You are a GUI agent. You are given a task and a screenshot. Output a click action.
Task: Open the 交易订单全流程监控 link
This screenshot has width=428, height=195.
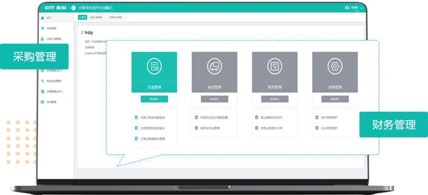coord(152,118)
